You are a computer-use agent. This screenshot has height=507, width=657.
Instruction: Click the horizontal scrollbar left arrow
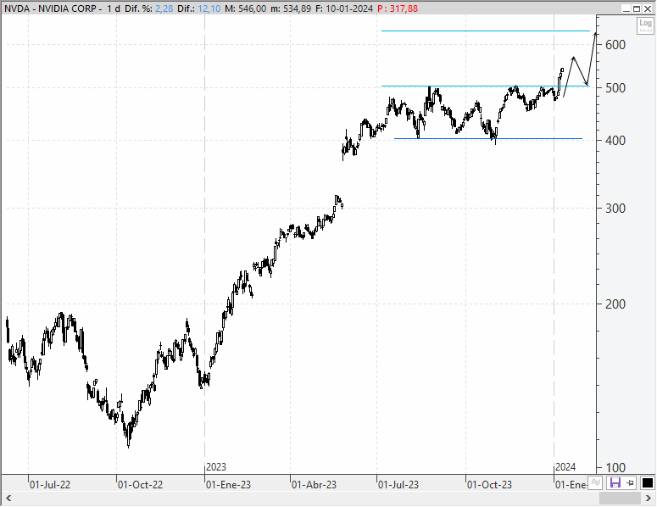8,499
